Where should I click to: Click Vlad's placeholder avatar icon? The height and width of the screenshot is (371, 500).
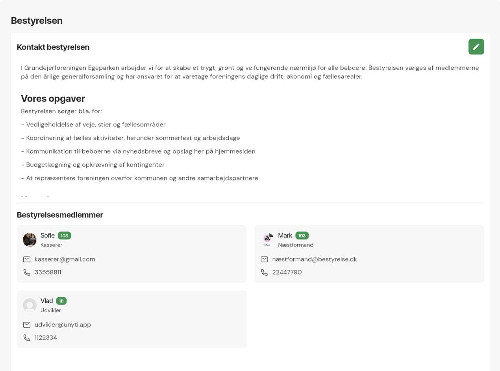tap(30, 305)
